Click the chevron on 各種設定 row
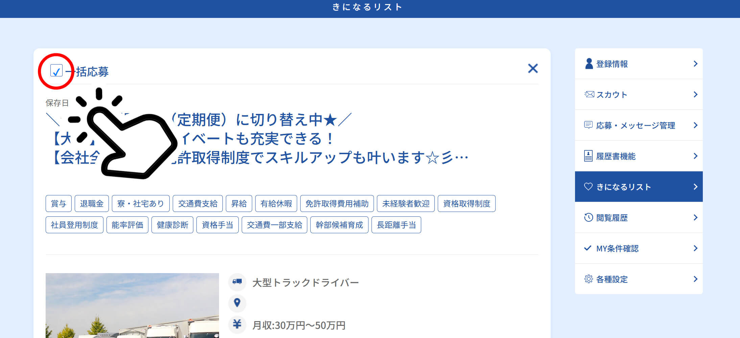 tap(695, 279)
